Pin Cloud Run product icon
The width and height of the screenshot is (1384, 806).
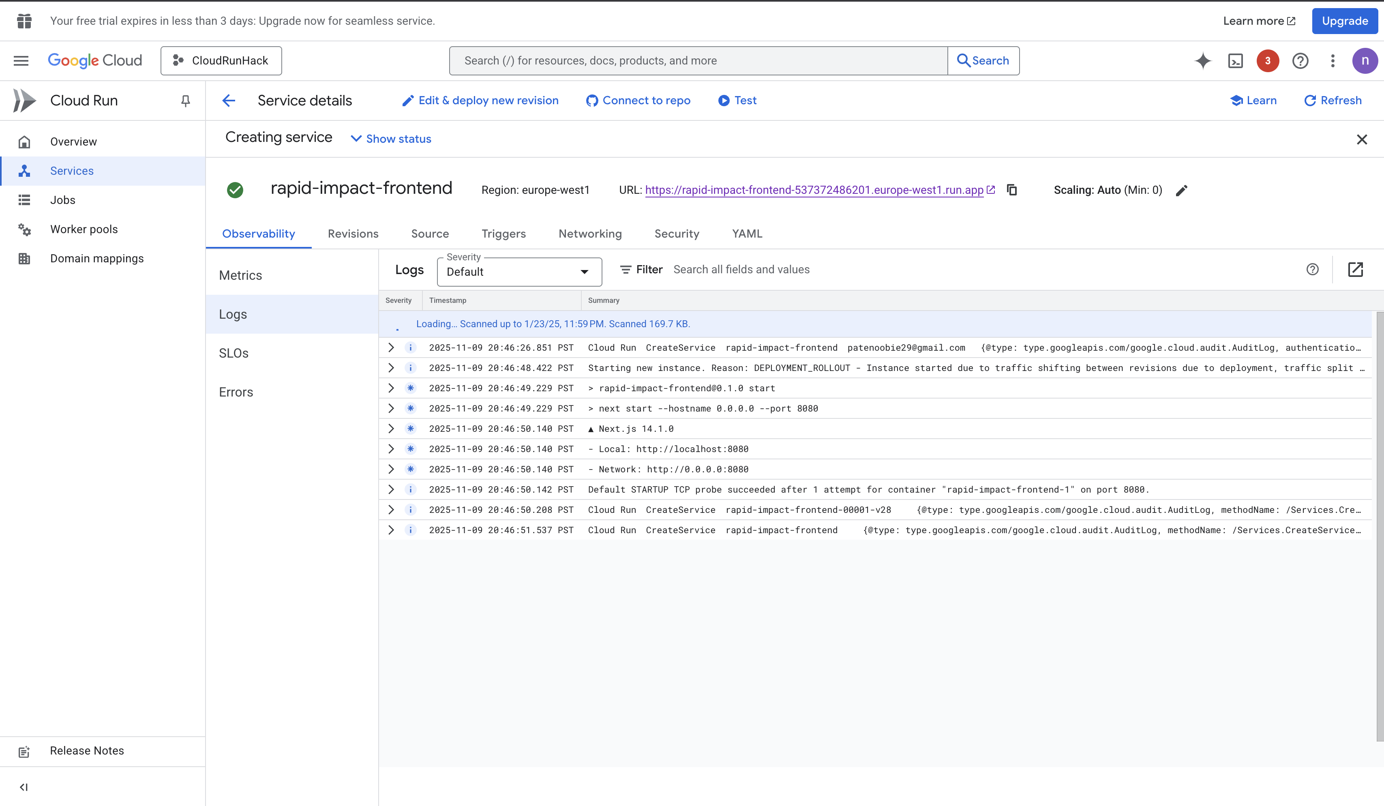pos(186,101)
